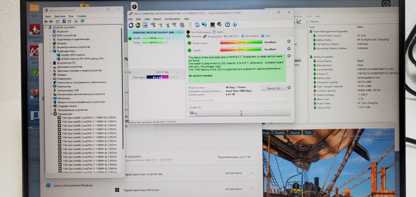The width and height of the screenshot is (416, 197).
Task: Click the graph icon in the AIDA64 toolbar
Action: tap(299, 21)
